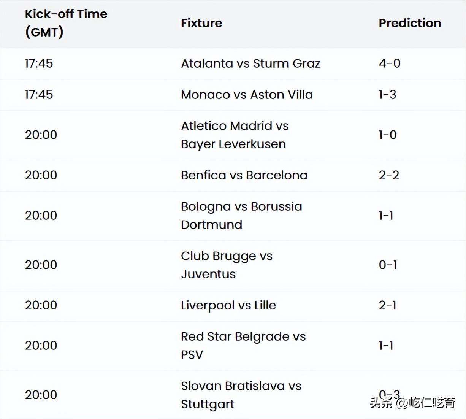Click the 4-0 prediction for Atalanta

(x=389, y=63)
